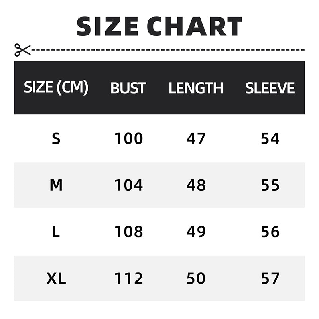Click length value 50

(196, 278)
